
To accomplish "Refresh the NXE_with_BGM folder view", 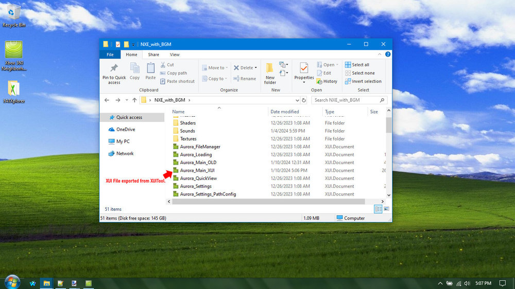I will tap(304, 100).
